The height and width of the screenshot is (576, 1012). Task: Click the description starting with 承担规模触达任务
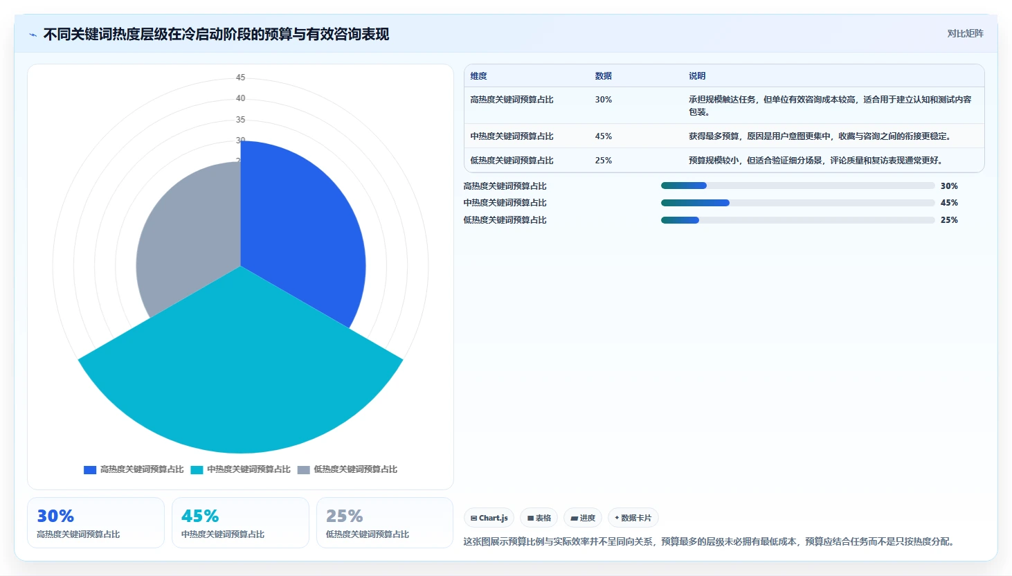click(x=830, y=106)
